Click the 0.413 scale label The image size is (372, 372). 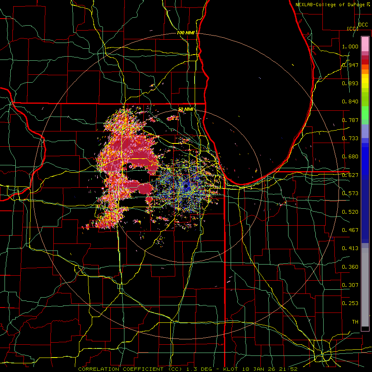coord(350,248)
